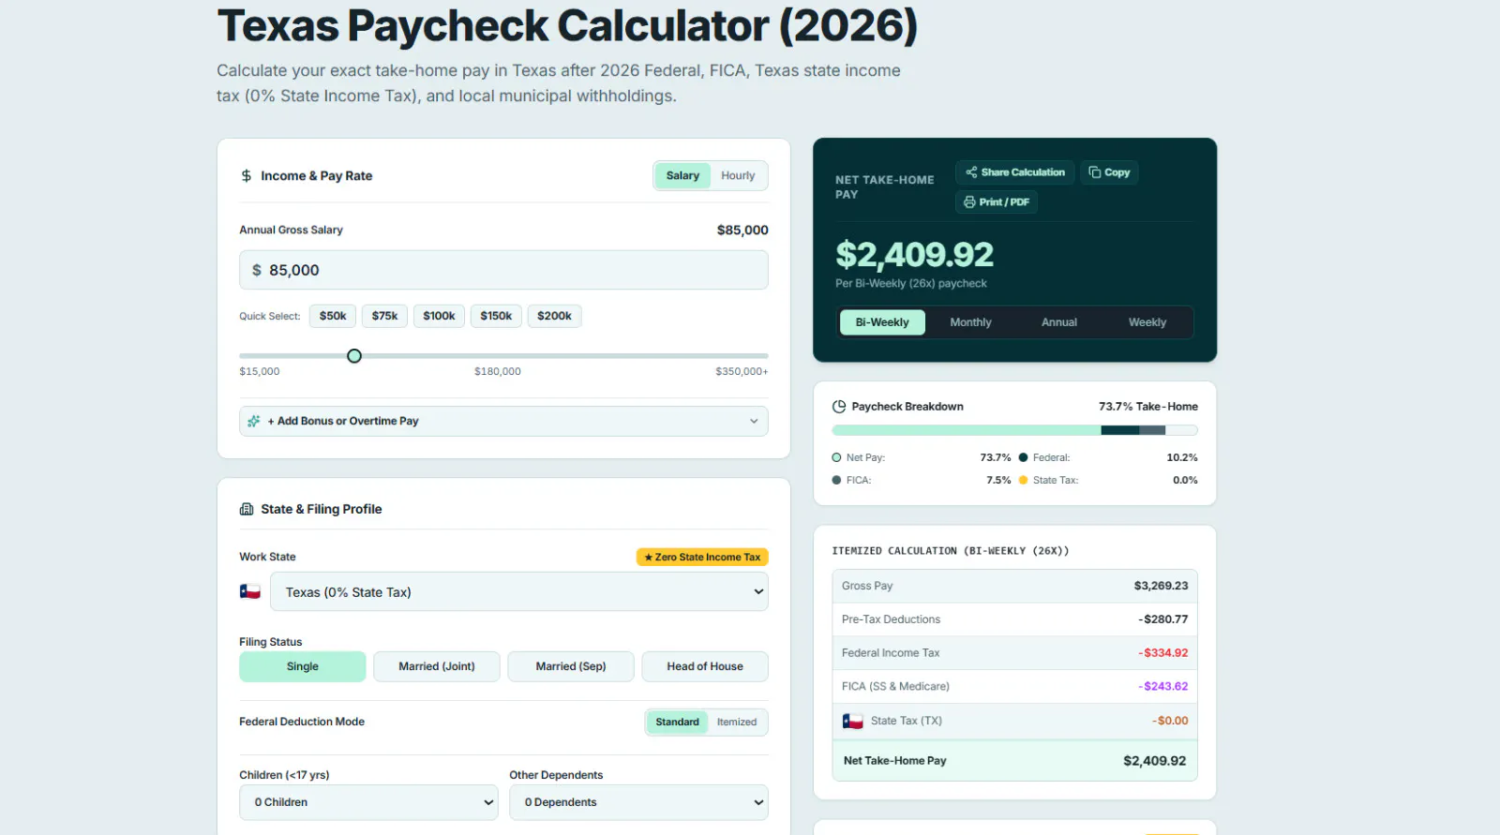Click the State Tax value -$0.00
The height and width of the screenshot is (835, 1500).
click(1170, 721)
